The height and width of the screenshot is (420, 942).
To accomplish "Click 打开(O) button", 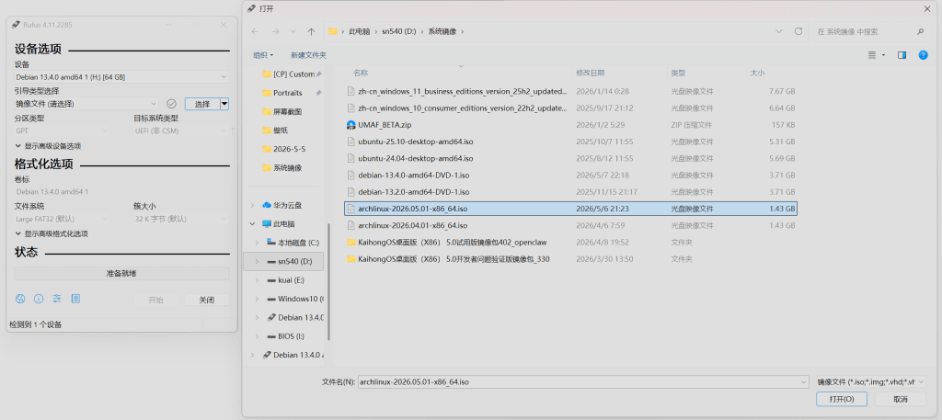I will (x=843, y=399).
